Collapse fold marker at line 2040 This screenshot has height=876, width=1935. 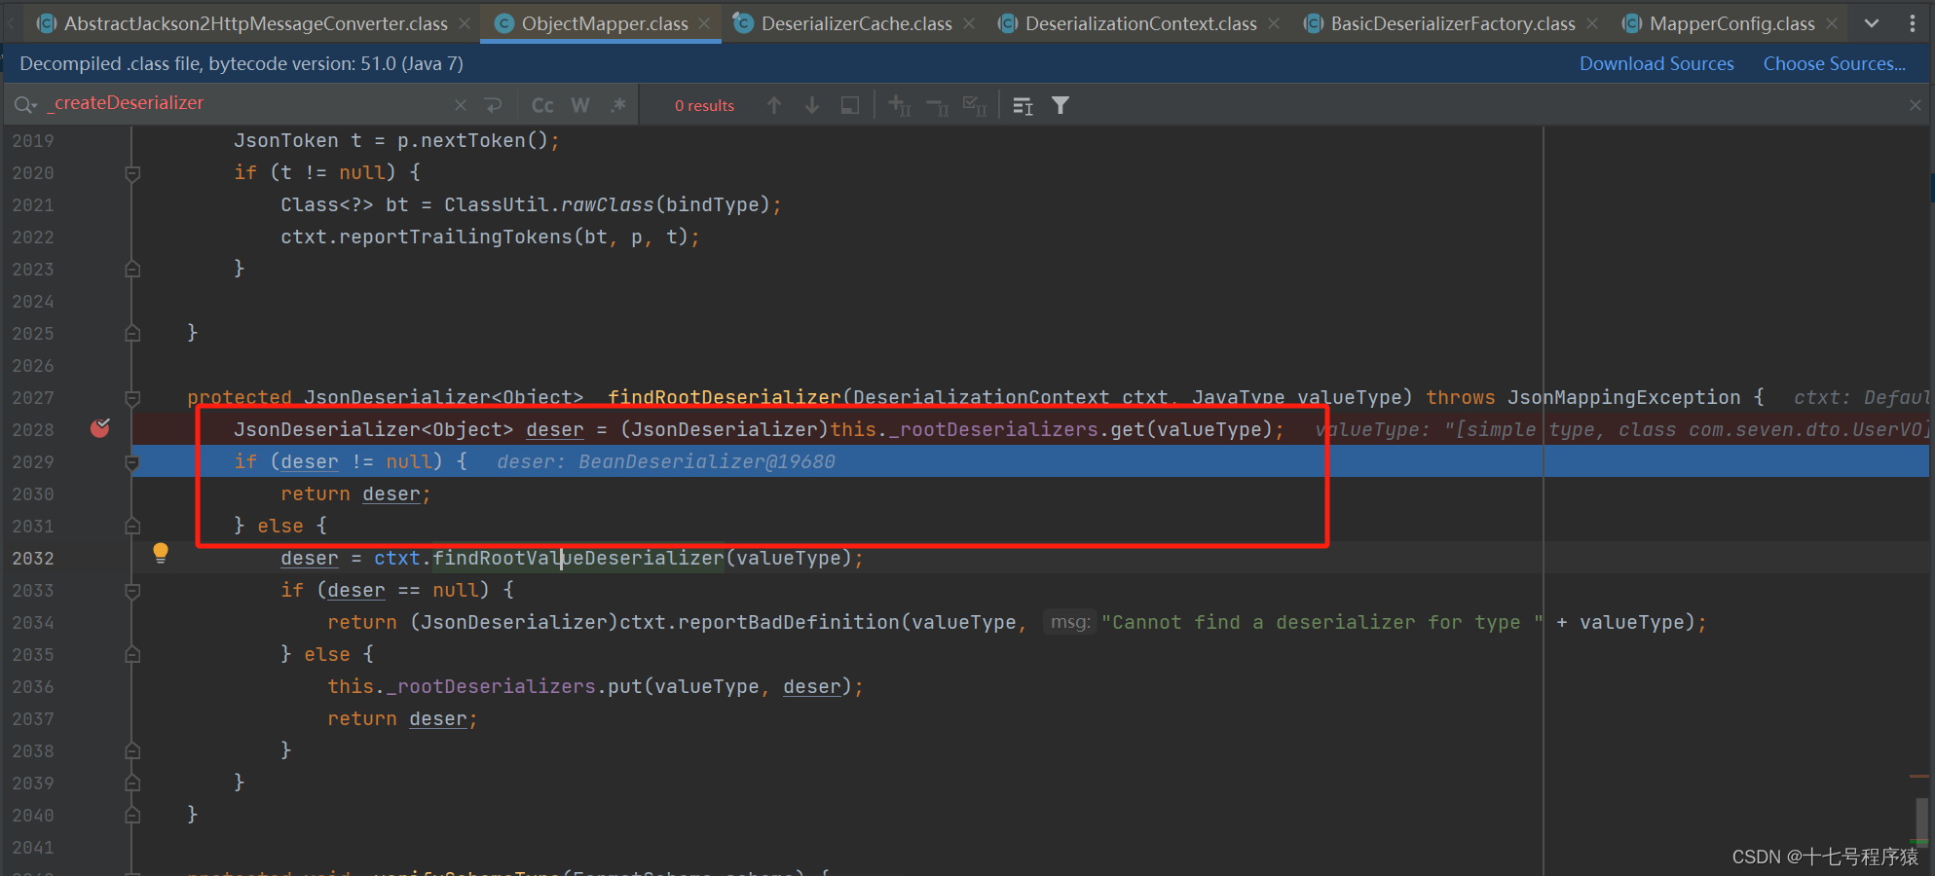(x=132, y=816)
